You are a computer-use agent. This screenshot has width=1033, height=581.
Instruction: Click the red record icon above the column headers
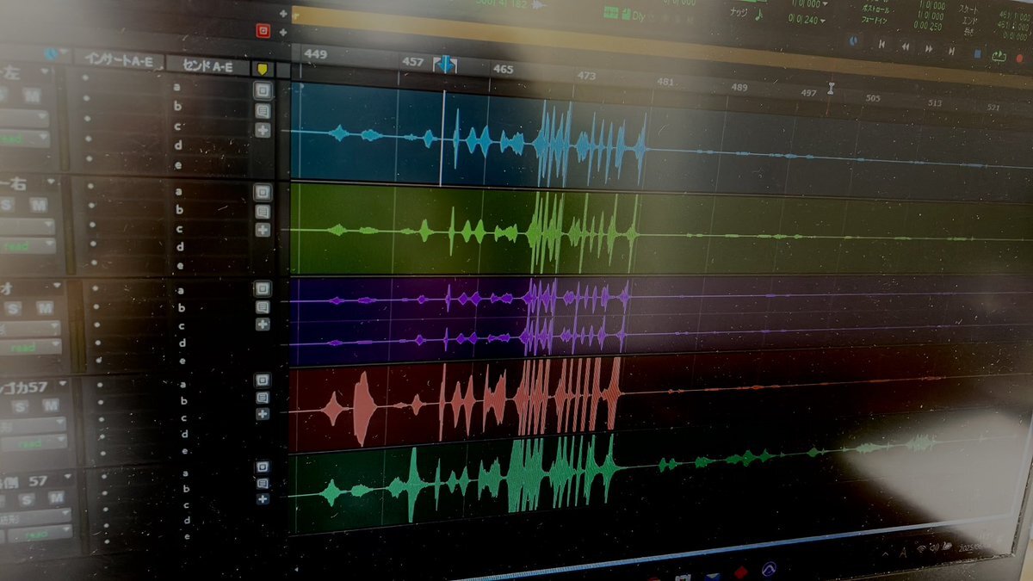[263, 32]
